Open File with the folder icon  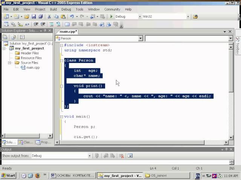27,16
